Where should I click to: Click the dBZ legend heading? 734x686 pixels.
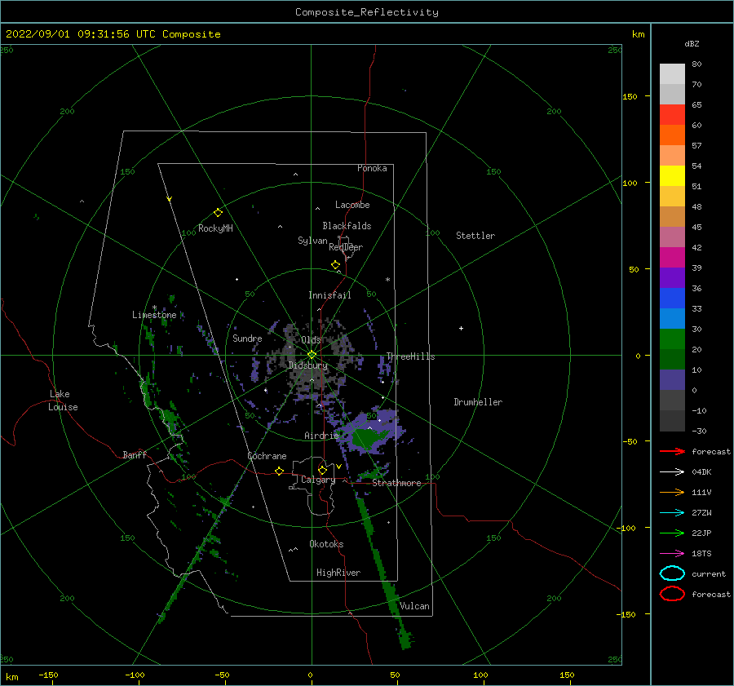[692, 44]
